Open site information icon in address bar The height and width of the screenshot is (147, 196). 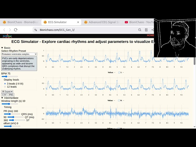pos(36,30)
